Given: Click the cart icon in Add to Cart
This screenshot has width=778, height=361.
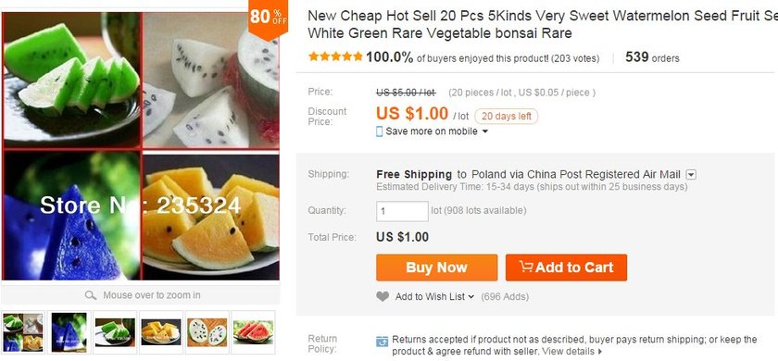Looking at the screenshot, I should pos(526,267).
